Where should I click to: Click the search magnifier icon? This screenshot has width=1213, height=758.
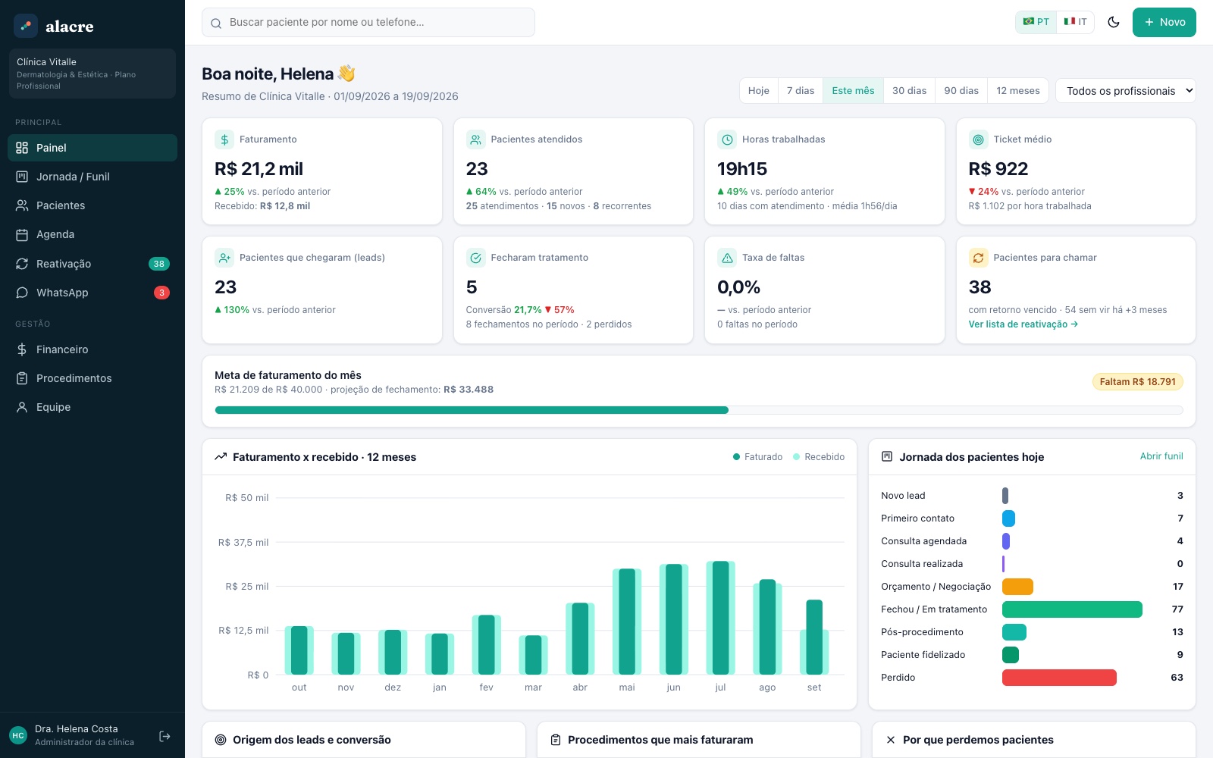tap(216, 23)
